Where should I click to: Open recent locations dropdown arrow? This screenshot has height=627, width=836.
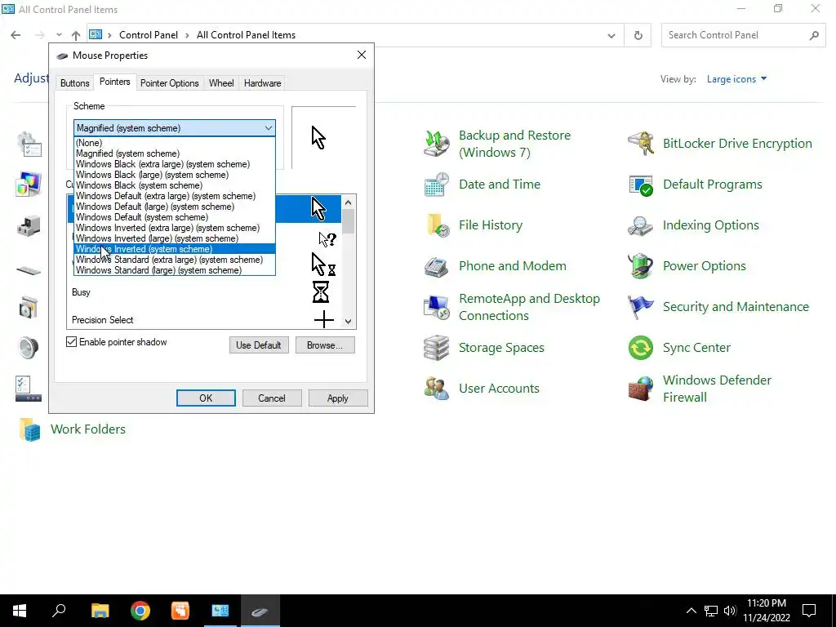[x=59, y=35]
